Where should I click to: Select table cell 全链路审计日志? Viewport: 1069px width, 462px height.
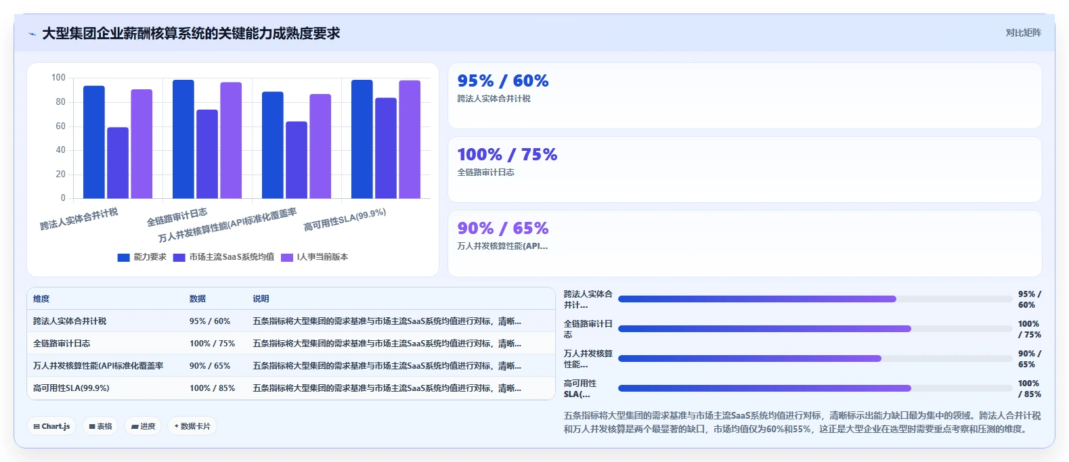click(x=62, y=344)
